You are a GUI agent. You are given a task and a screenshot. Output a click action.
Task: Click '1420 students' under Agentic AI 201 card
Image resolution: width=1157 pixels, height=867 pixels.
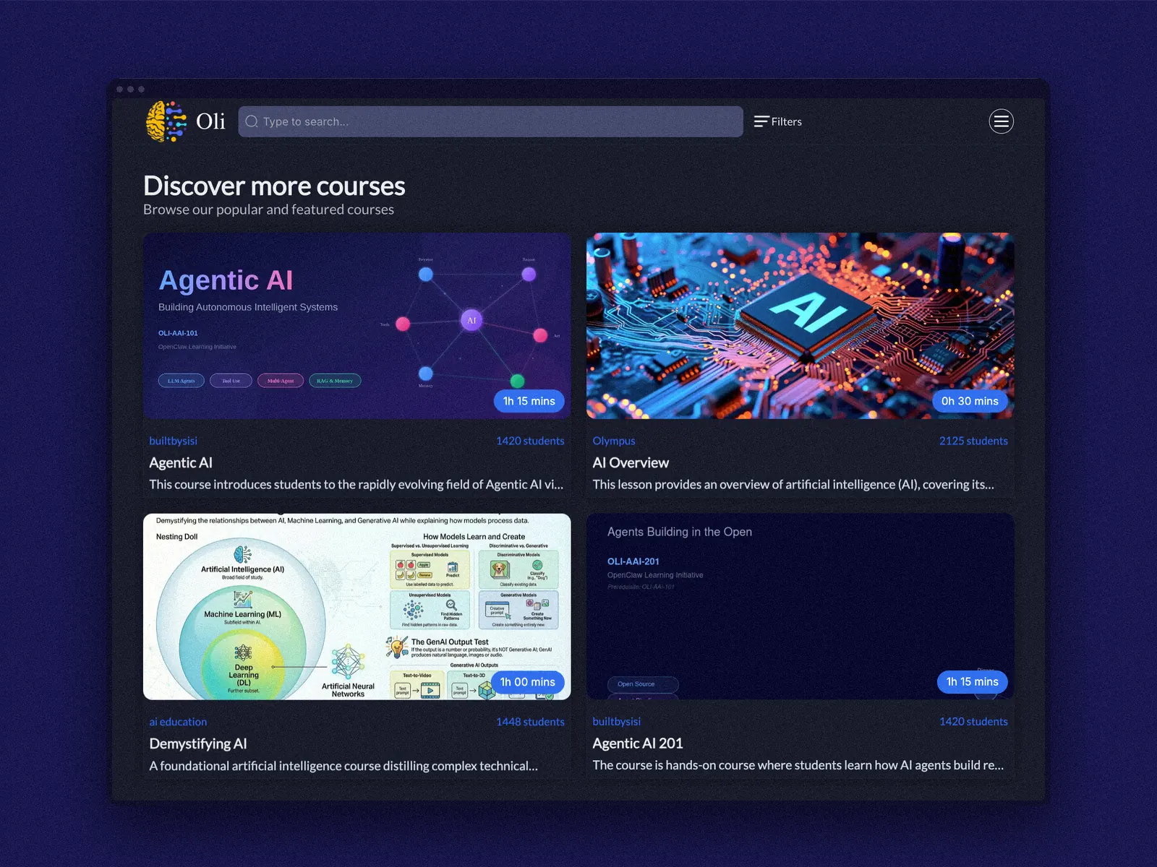coord(973,722)
